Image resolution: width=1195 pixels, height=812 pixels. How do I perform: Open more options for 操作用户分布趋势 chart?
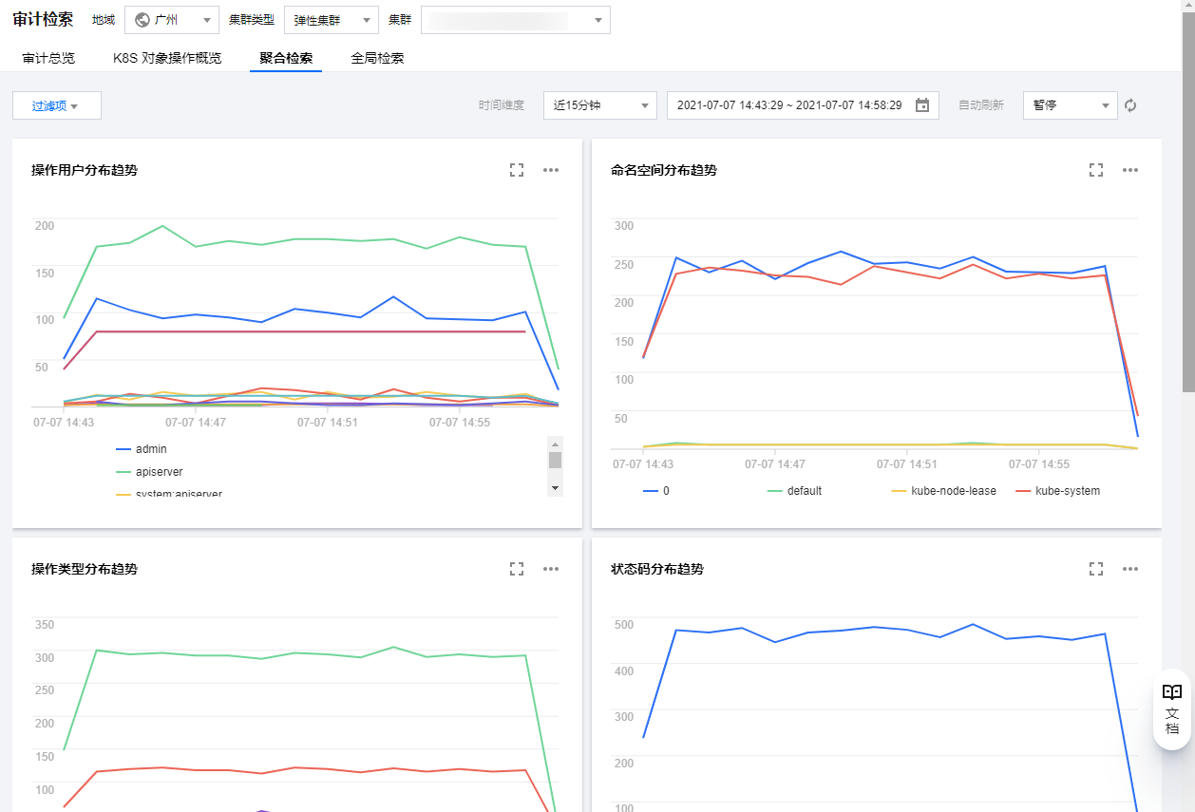(551, 170)
